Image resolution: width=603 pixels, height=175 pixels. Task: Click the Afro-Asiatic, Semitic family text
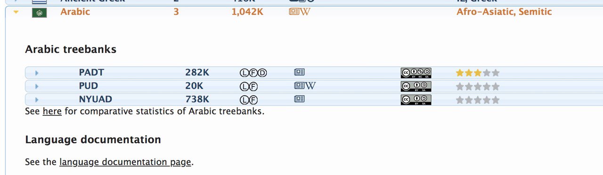click(504, 12)
